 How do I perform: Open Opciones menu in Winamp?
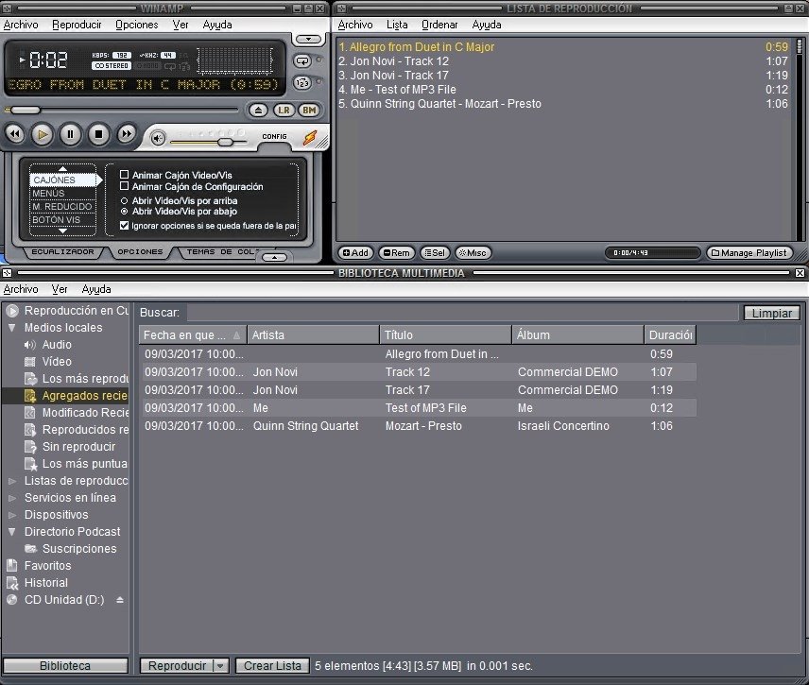136,25
